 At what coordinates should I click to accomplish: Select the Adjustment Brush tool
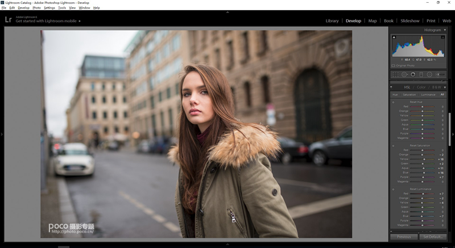pos(440,75)
